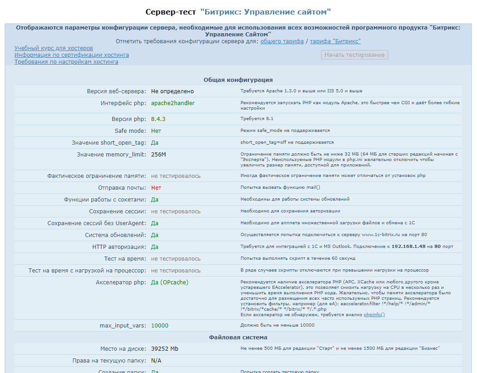Image resolution: width=477 pixels, height=373 pixels.
Task: Click the PHP version value 8.4.3
Action: (x=158, y=119)
